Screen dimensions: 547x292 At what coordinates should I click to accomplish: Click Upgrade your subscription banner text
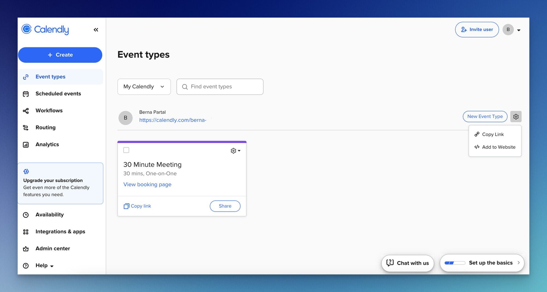[x=53, y=181]
